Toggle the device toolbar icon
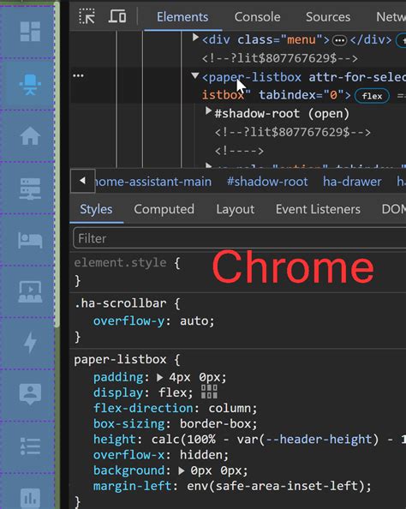406x509 pixels. point(117,16)
